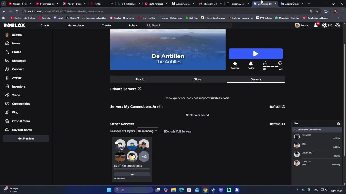The width and height of the screenshot is (346, 194).
Task: Open a new browser tab
Action: [309, 4]
